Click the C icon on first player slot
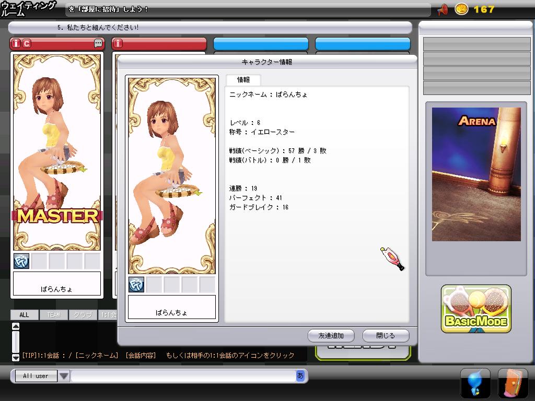This screenshot has height=401, width=535. tap(27, 44)
